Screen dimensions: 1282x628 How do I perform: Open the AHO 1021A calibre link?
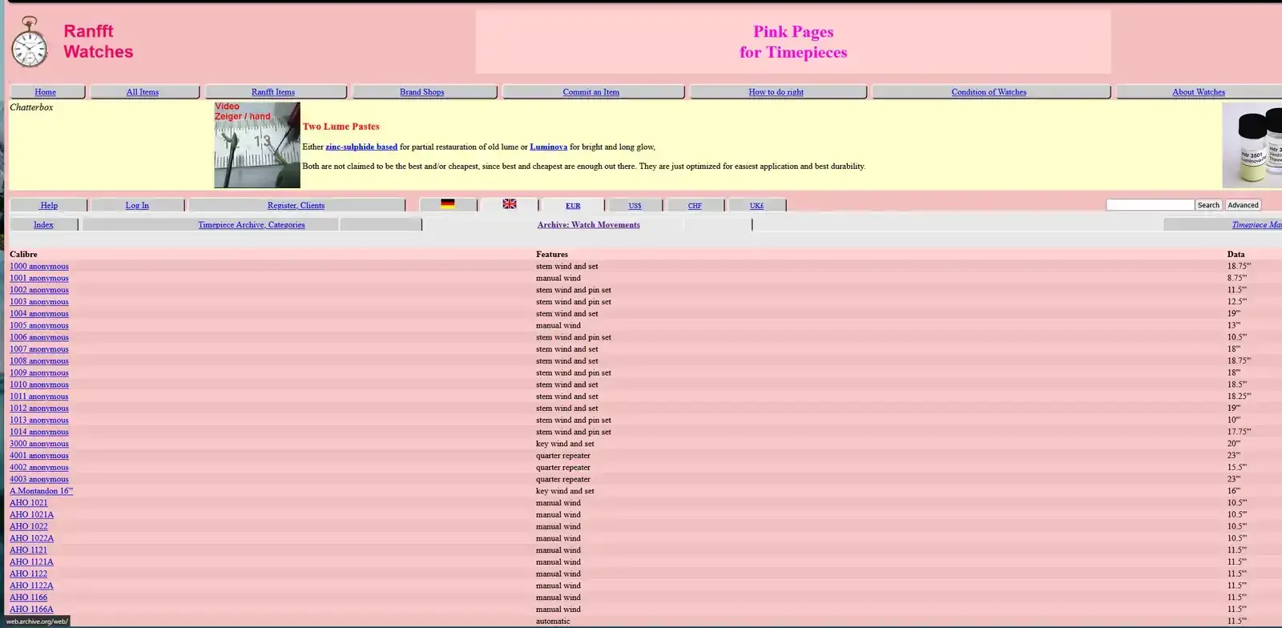pos(32,515)
